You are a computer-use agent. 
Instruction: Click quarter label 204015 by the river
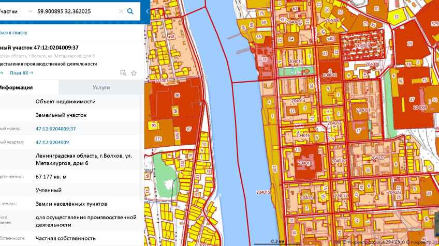coord(263,192)
